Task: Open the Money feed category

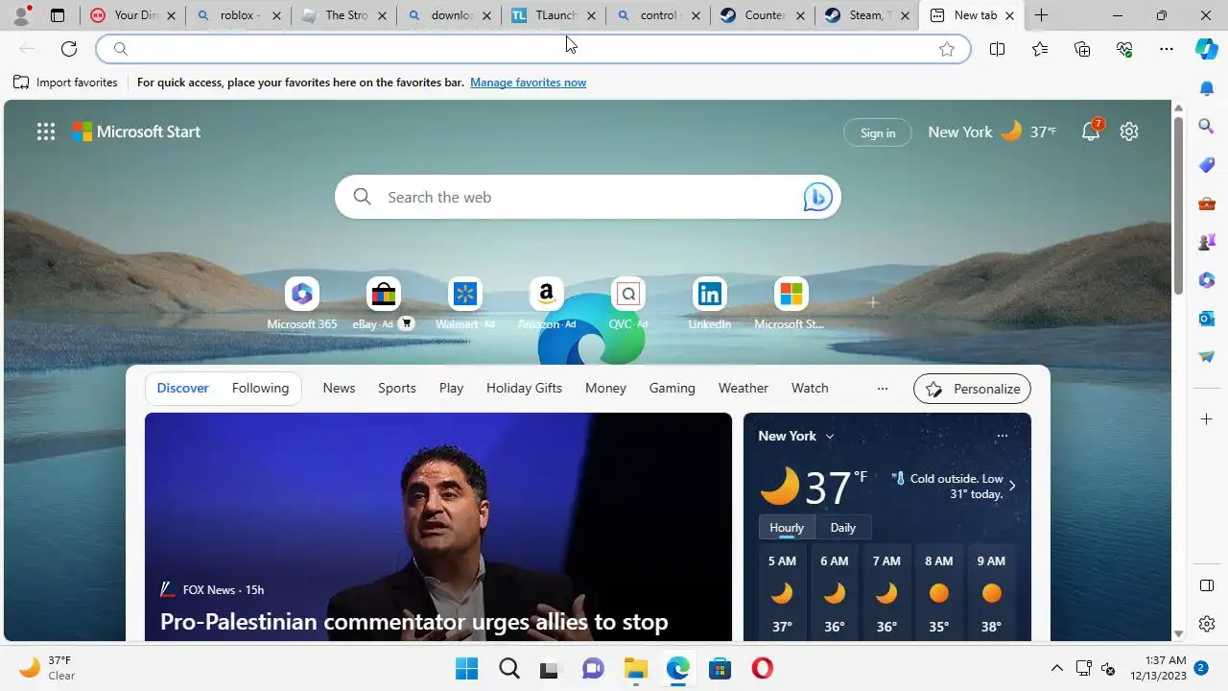Action: coord(605,388)
